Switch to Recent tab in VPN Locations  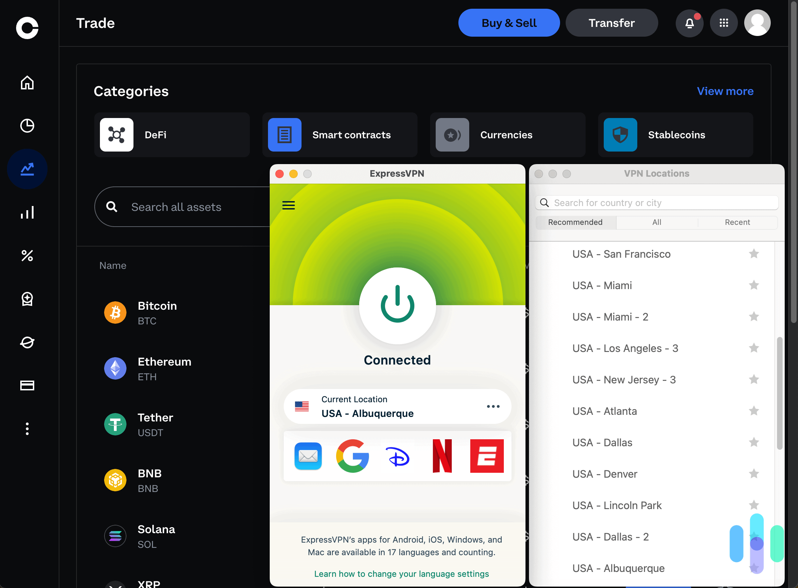click(738, 222)
